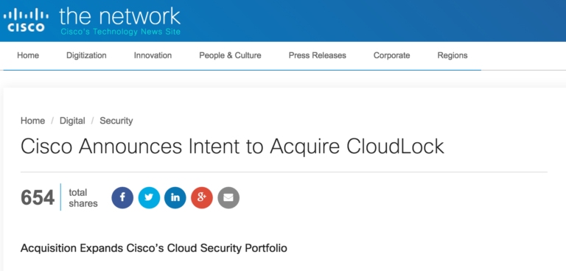Click the Home breadcrumb link
The height and width of the screenshot is (271, 566).
click(x=33, y=121)
